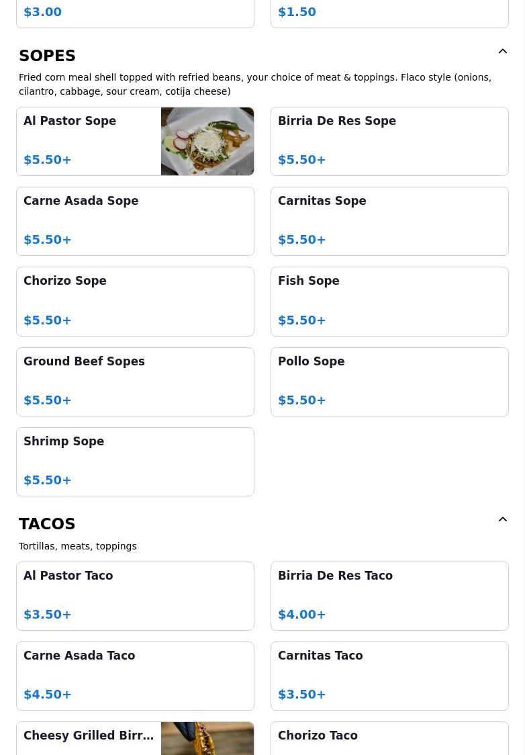Open the Fish Sope item
The width and height of the screenshot is (525, 755).
click(389, 301)
